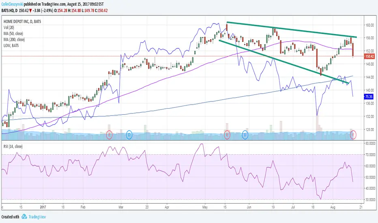Click the Jul label on time axis
Screen dimensions: 378x223
coord(293,207)
